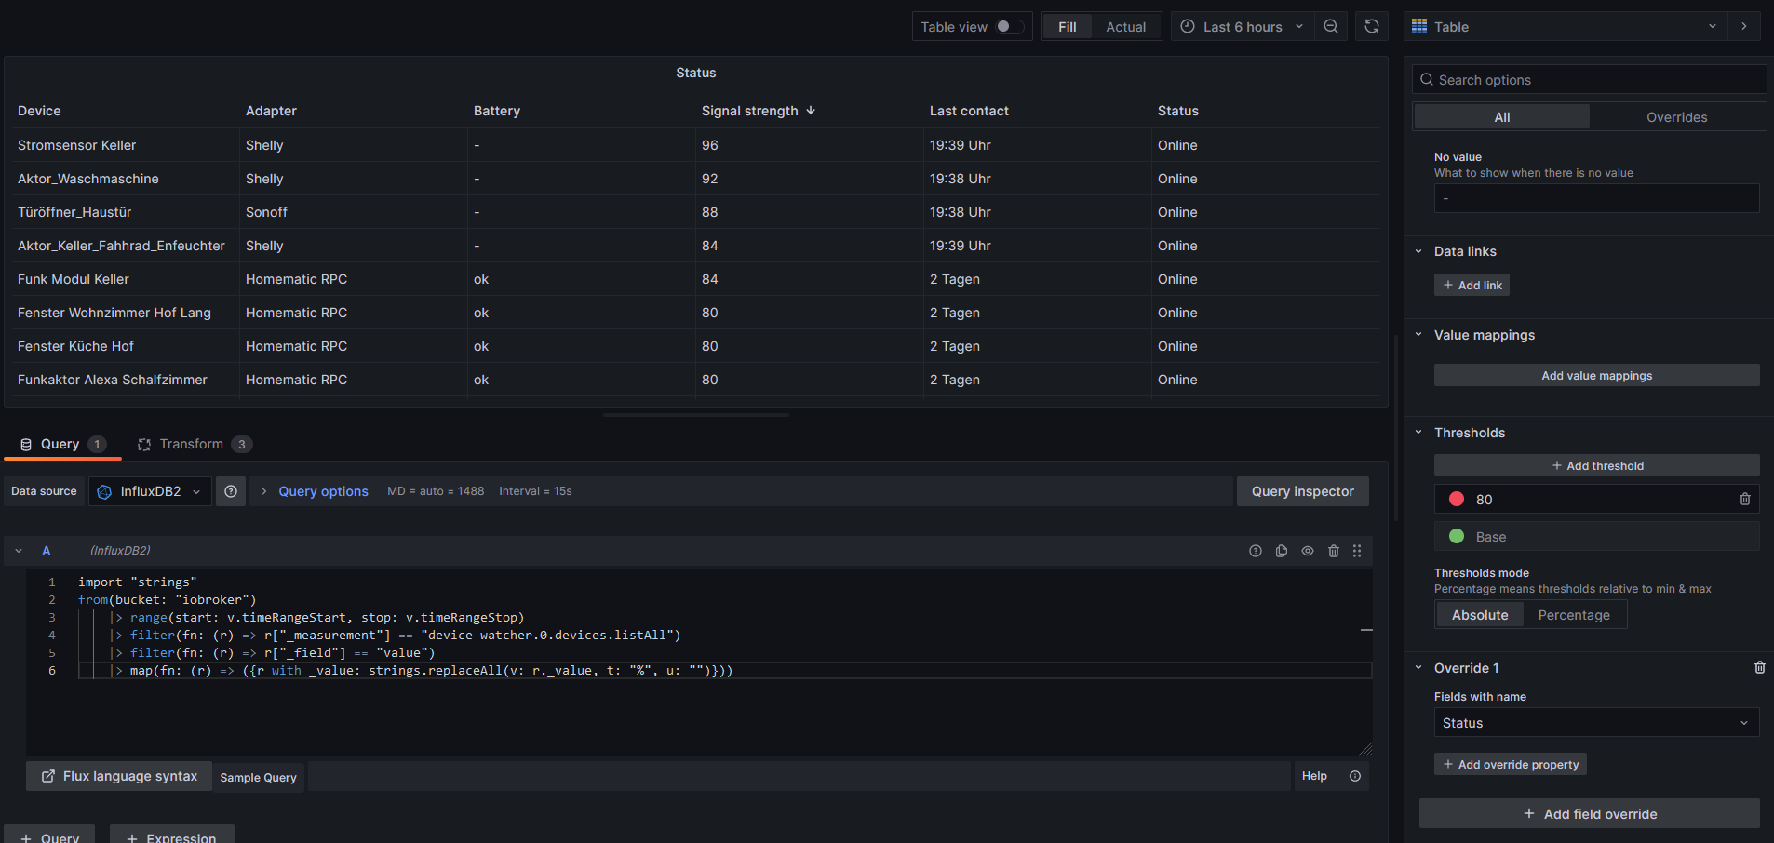The image size is (1774, 843).
Task: Sort table by Last contact column
Action: (969, 111)
